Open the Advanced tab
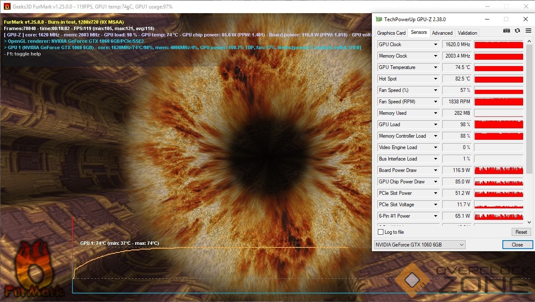The width and height of the screenshot is (535, 302). (x=442, y=33)
